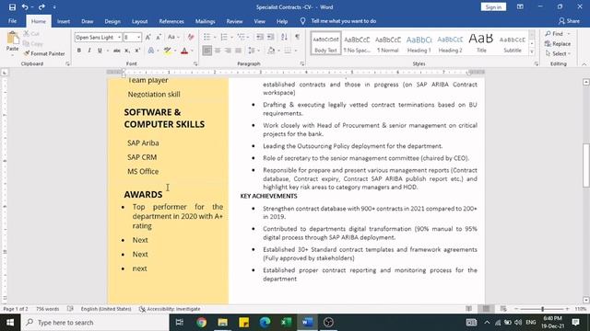Image resolution: width=590 pixels, height=331 pixels.
Task: Increase paragraph indent
Action: tap(270, 37)
